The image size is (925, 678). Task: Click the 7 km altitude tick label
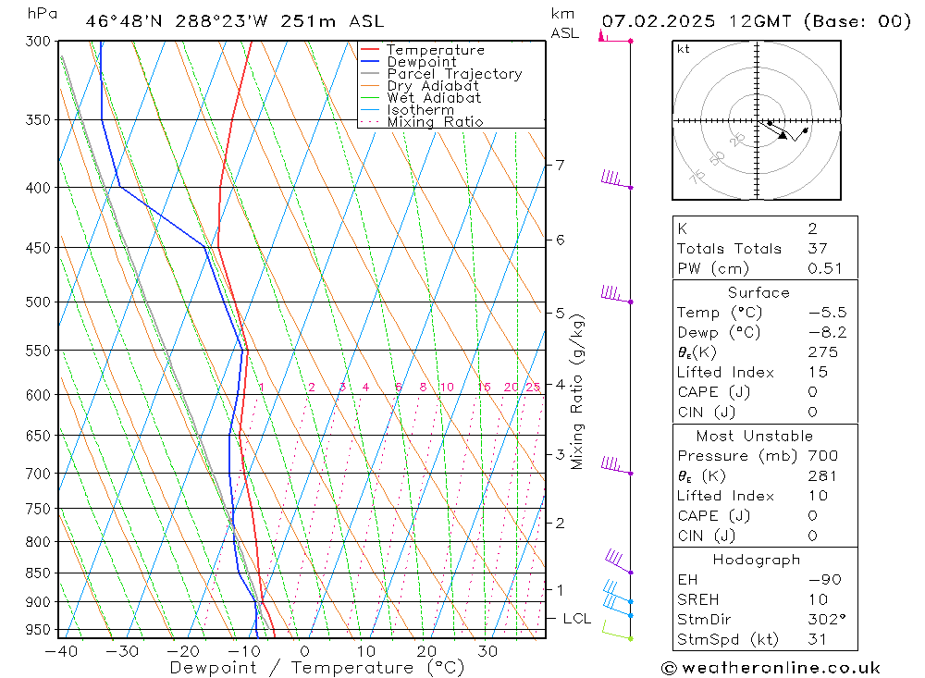[560, 165]
